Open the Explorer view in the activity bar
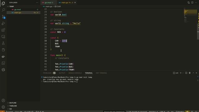Viewport: 199px width, 112px height. point(3,3)
